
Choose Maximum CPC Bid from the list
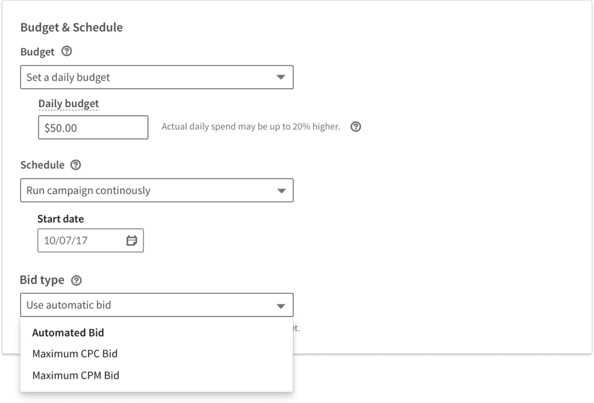pyautogui.click(x=75, y=354)
